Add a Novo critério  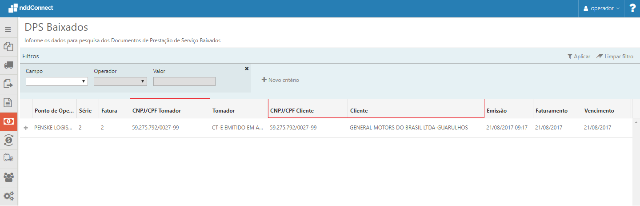(280, 80)
